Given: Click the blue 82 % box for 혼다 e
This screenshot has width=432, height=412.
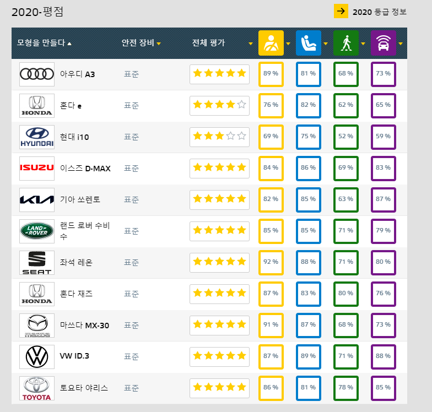Looking at the screenshot, I should pos(309,106).
